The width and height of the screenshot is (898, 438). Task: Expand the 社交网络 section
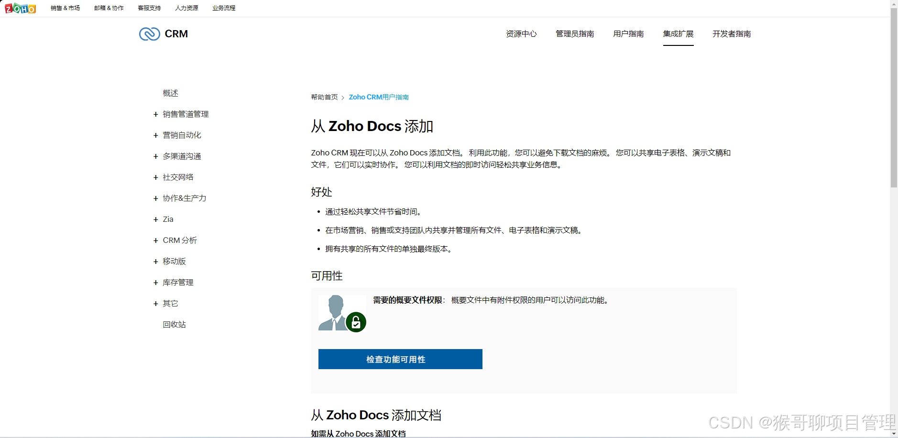pyautogui.click(x=155, y=177)
